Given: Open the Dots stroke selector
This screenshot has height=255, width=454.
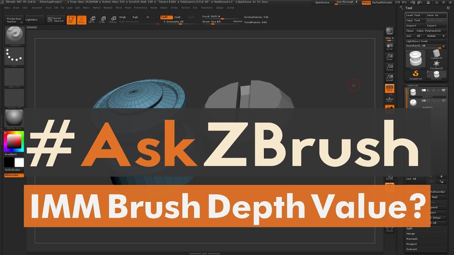Looking at the screenshot, I should (x=14, y=57).
